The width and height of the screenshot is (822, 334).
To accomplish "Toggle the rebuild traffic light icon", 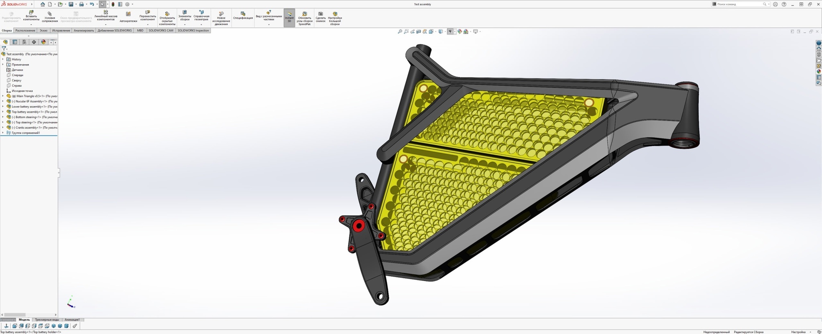I will (113, 4).
